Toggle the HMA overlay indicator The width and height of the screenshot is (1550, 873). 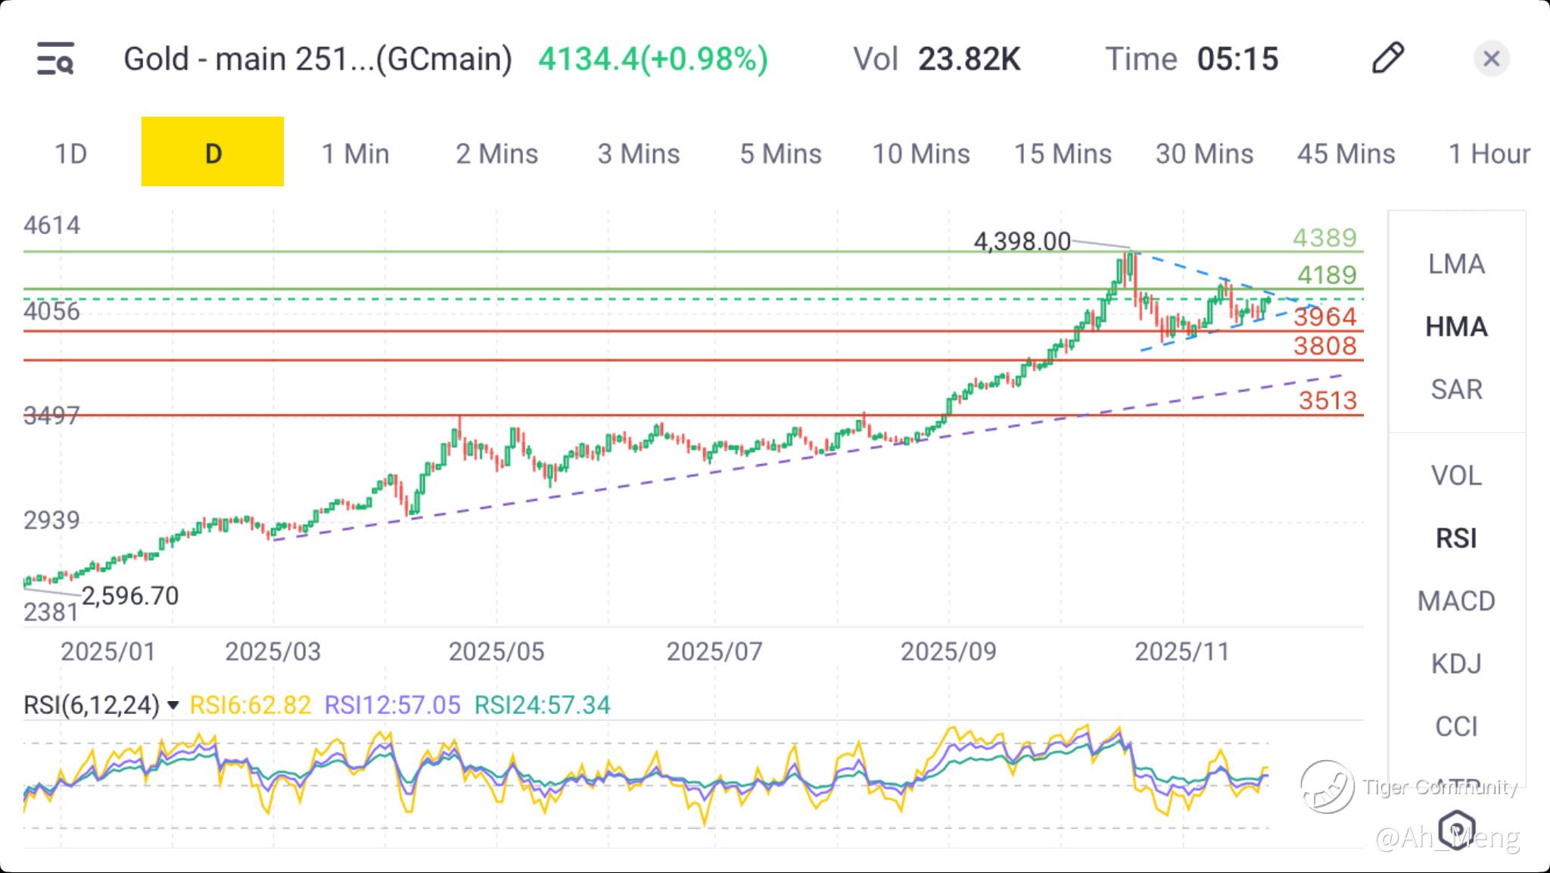coord(1456,327)
